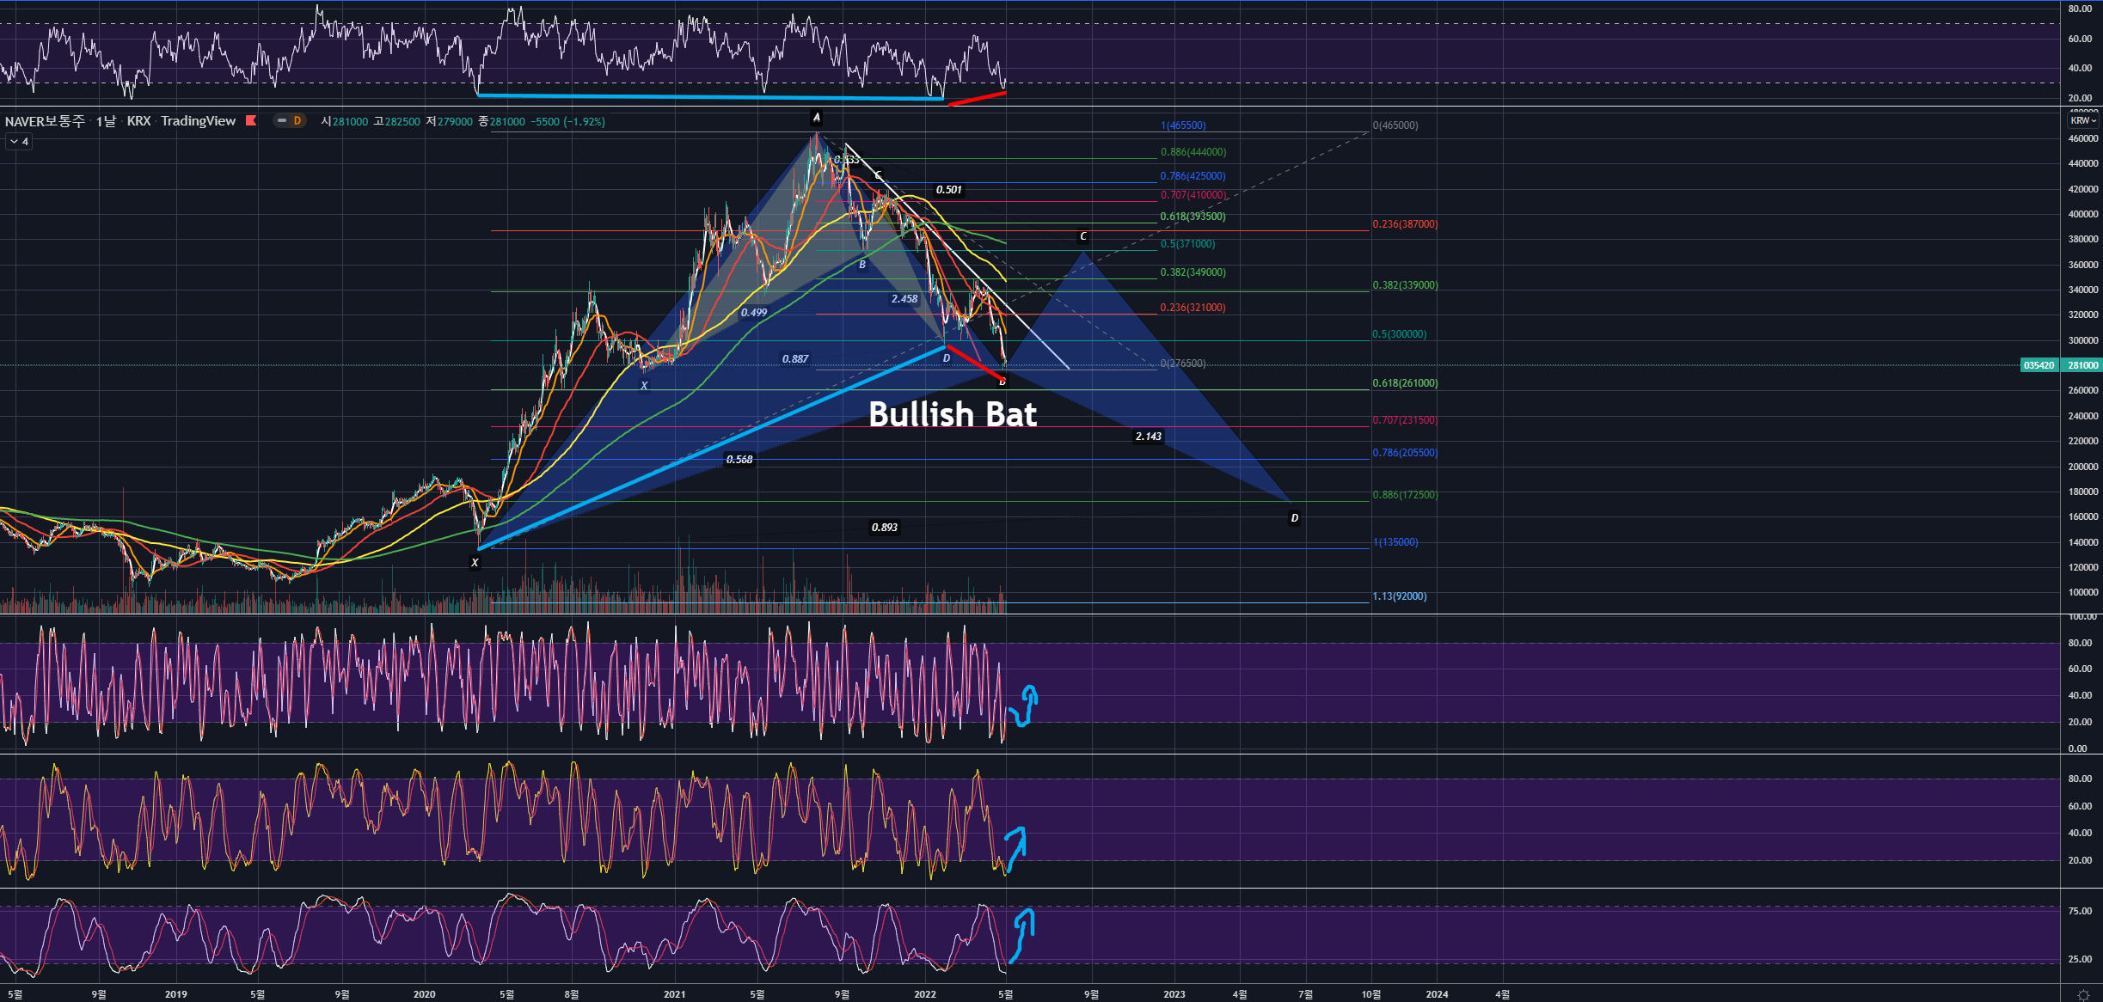2103x1002 pixels.
Task: Click point A label at pattern top
Action: pyautogui.click(x=816, y=118)
